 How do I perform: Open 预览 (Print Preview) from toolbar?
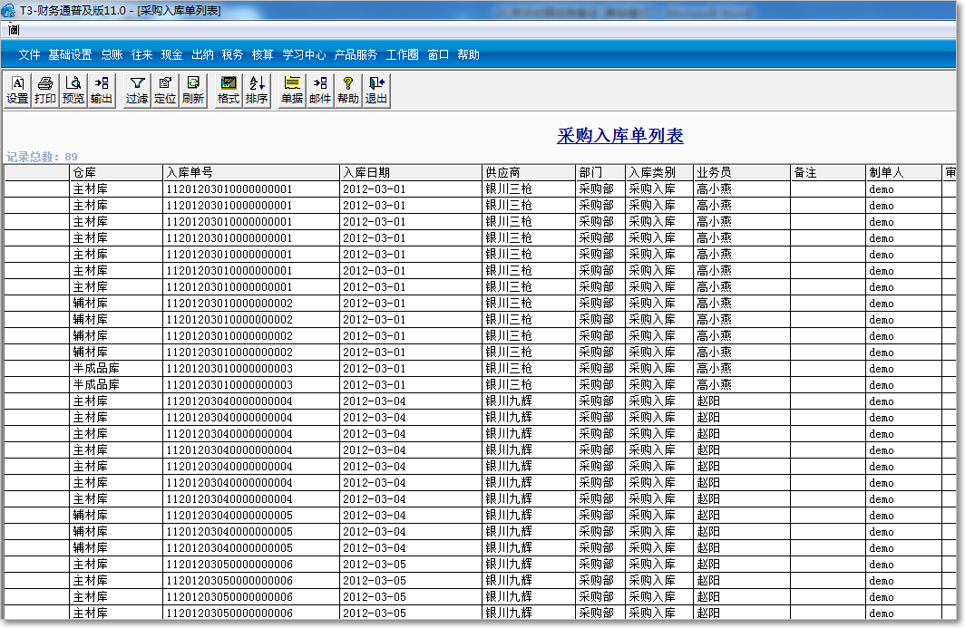[73, 90]
